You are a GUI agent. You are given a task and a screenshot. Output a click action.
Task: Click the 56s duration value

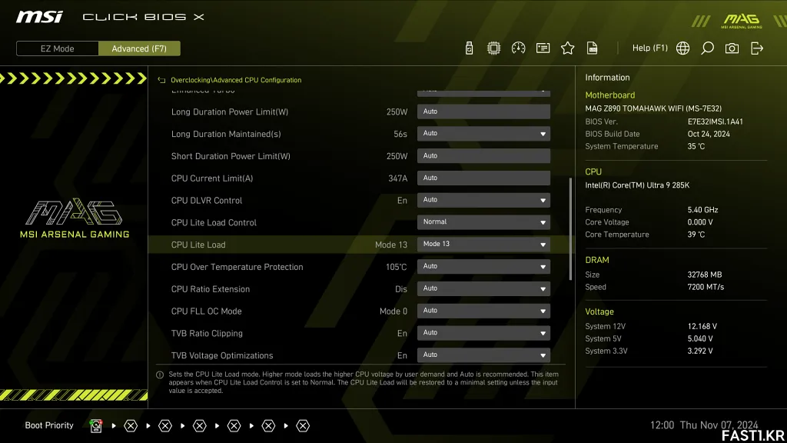pos(400,134)
